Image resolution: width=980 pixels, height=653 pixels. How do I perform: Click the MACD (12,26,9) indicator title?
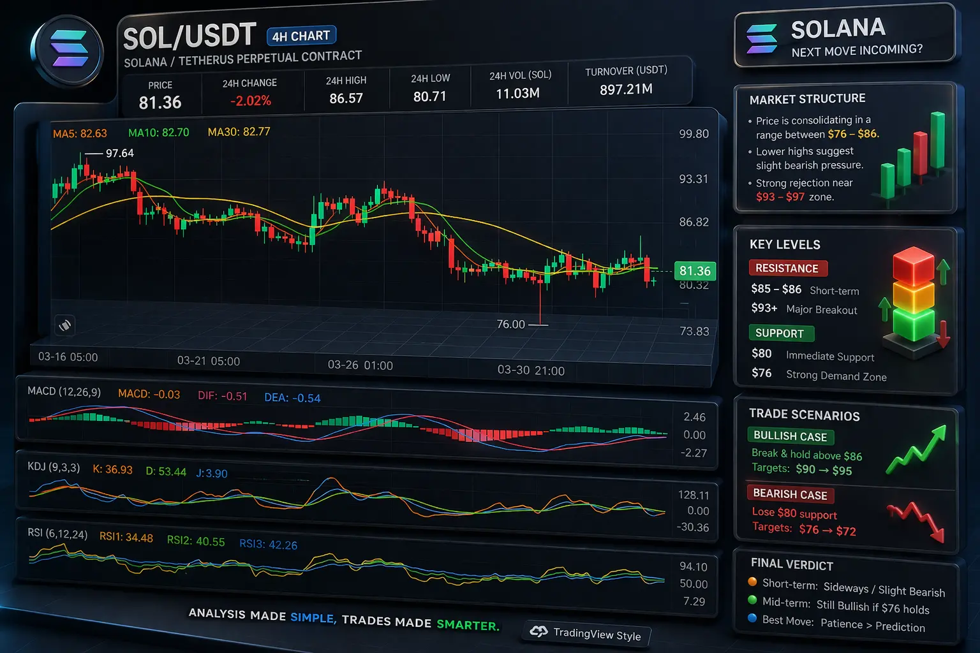(x=64, y=392)
